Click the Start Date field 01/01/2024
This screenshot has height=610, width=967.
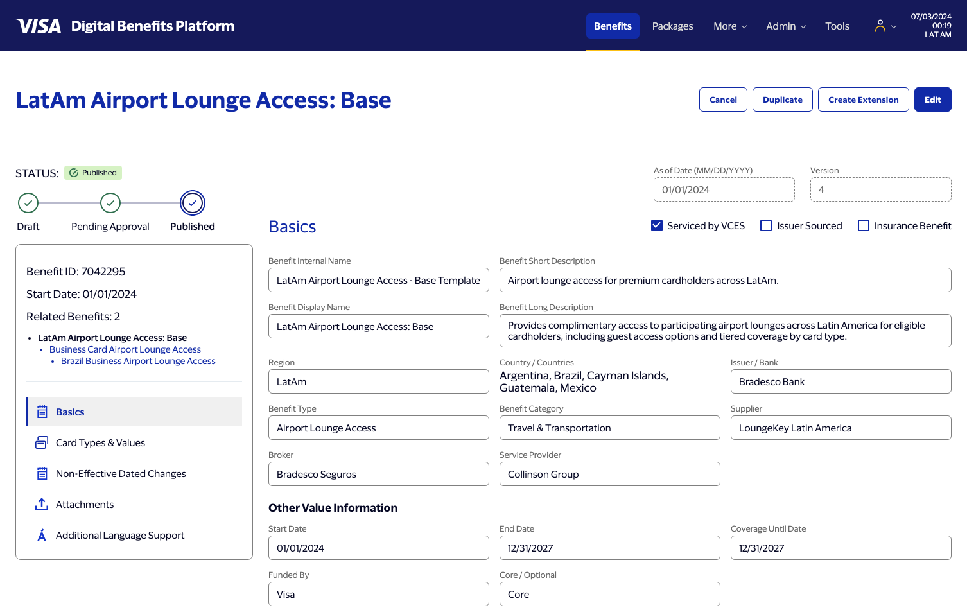(379, 548)
